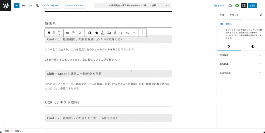Screen dimensions: 265x133
Task: Insert a link with the link icon
Action: [x=128, y=33]
